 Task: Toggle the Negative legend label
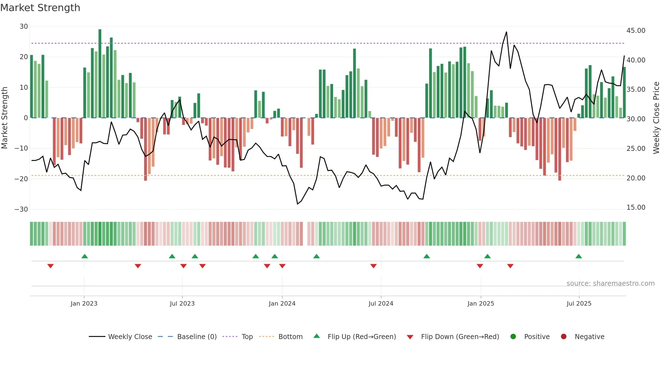coord(590,337)
